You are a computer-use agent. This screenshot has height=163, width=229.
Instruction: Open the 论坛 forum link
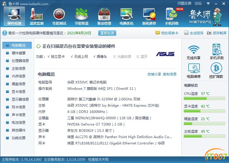(x=198, y=3)
